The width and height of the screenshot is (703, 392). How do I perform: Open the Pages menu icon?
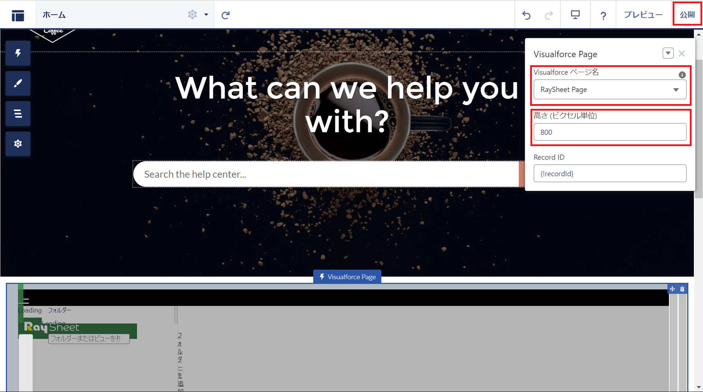click(x=18, y=15)
